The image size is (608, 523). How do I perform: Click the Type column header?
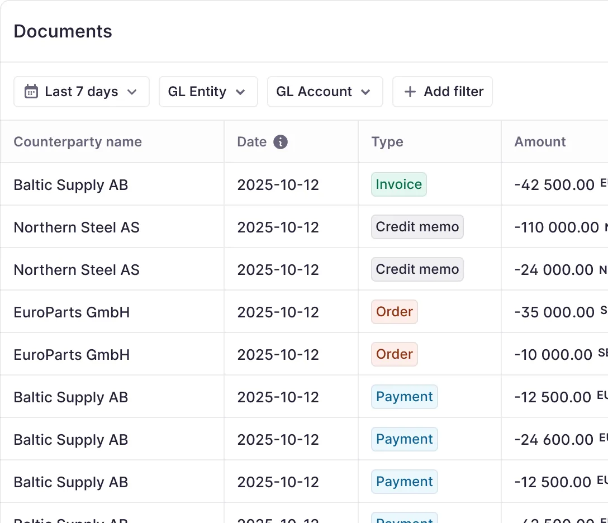click(x=387, y=142)
